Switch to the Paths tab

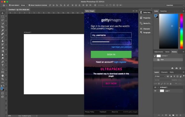pyautogui.click(x=172, y=72)
